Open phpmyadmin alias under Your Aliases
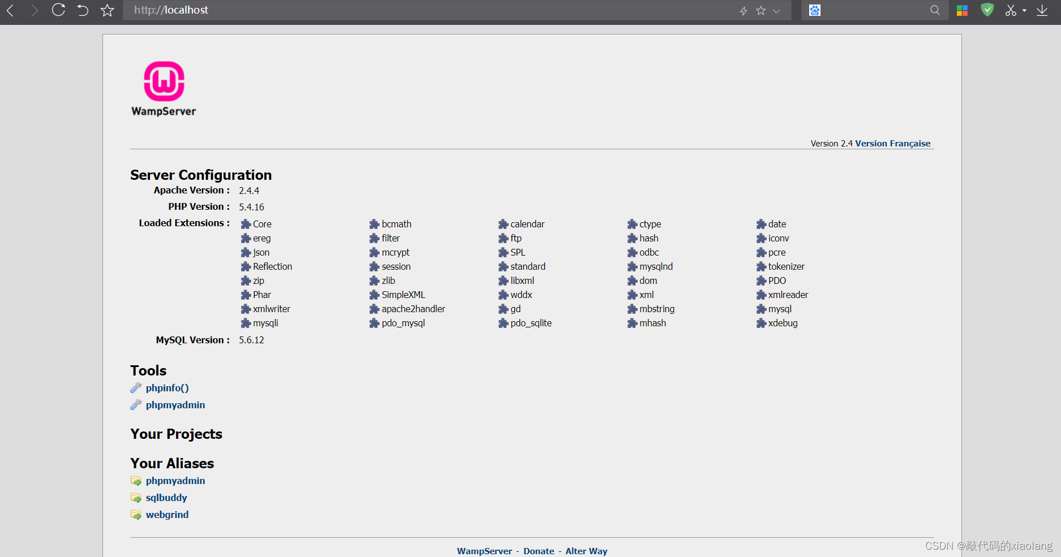The image size is (1061, 557). point(175,481)
